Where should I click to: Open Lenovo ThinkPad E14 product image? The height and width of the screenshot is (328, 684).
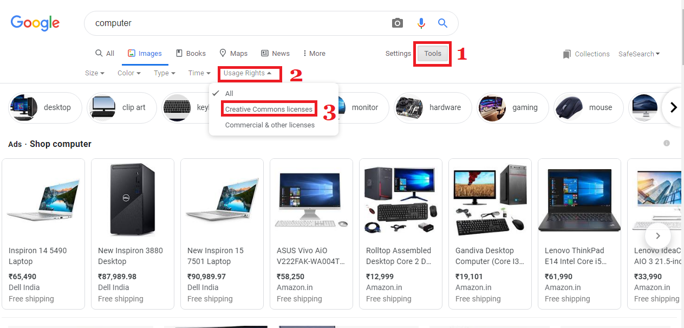pos(579,200)
